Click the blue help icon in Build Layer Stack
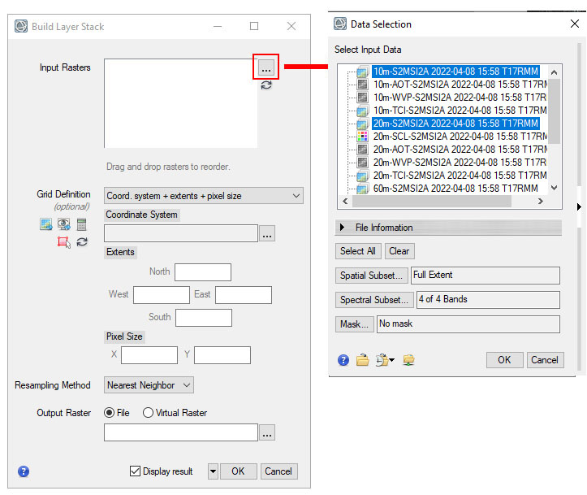 coord(24,471)
